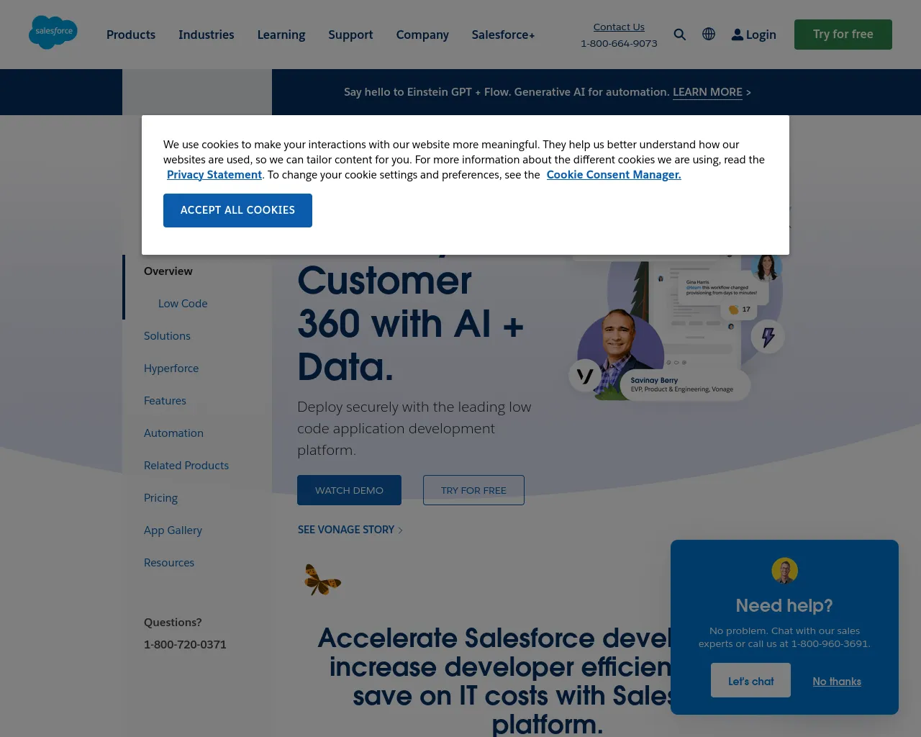Image resolution: width=921 pixels, height=737 pixels.
Task: Go to App Gallery in sidebar
Action: (x=173, y=530)
